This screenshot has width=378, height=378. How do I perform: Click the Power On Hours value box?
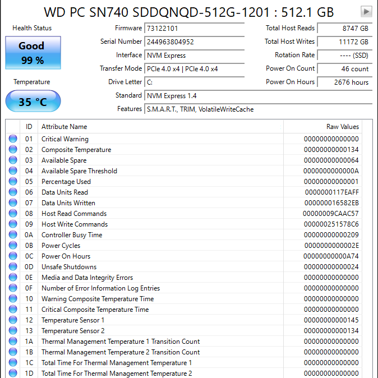[x=345, y=82]
